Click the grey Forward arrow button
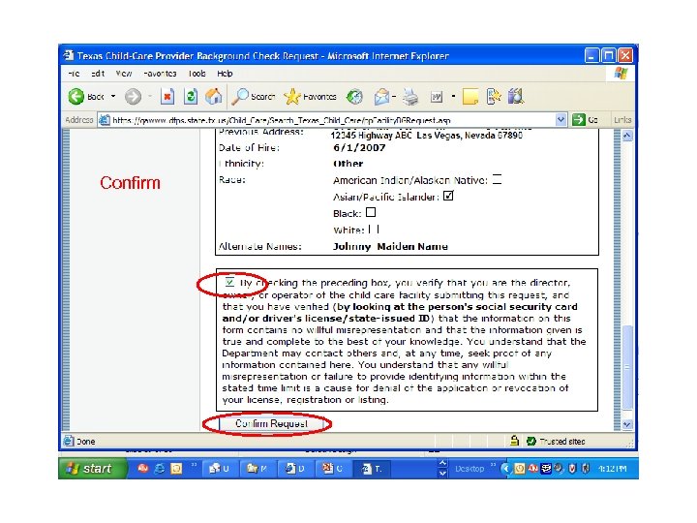The width and height of the screenshot is (697, 523). point(133,96)
